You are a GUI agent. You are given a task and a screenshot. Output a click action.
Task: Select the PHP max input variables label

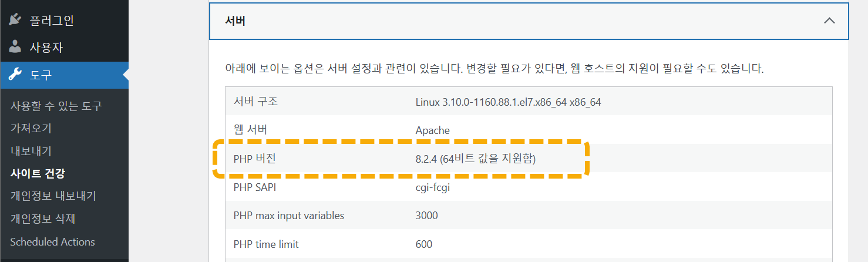[288, 216]
